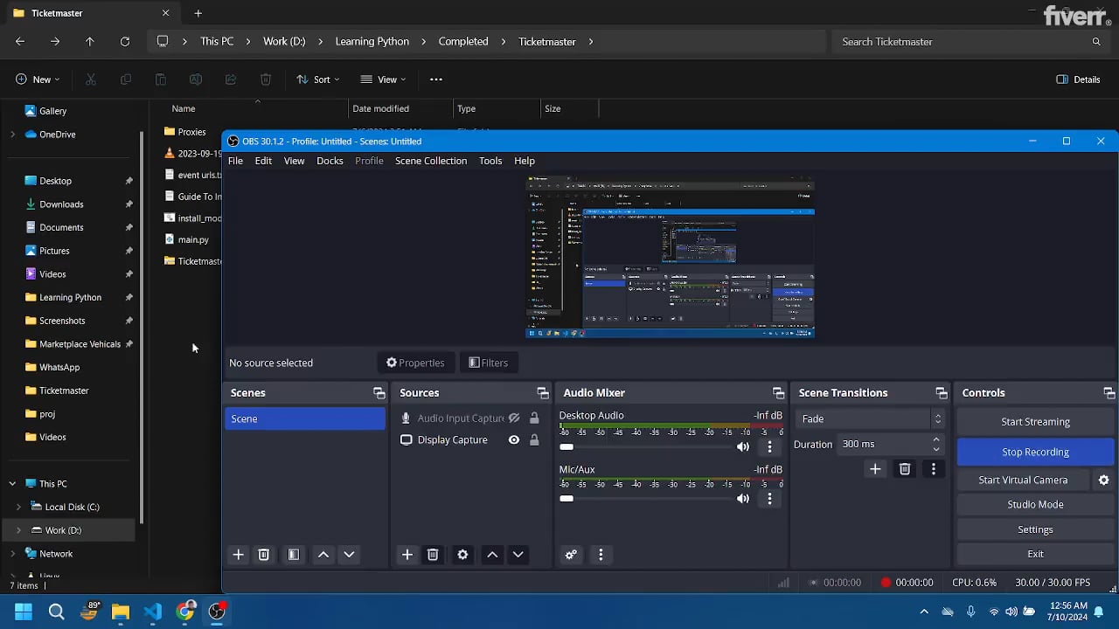Open the Scene Collection menu
The image size is (1119, 629).
tap(431, 161)
